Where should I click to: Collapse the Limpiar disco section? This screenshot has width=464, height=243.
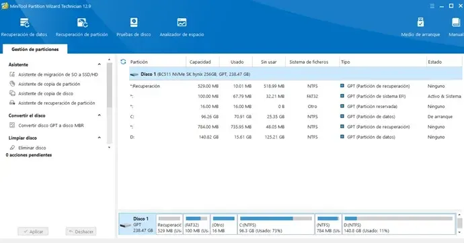click(x=99, y=138)
